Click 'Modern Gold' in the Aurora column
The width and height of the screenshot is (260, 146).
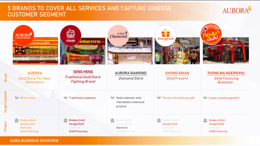click(28, 120)
